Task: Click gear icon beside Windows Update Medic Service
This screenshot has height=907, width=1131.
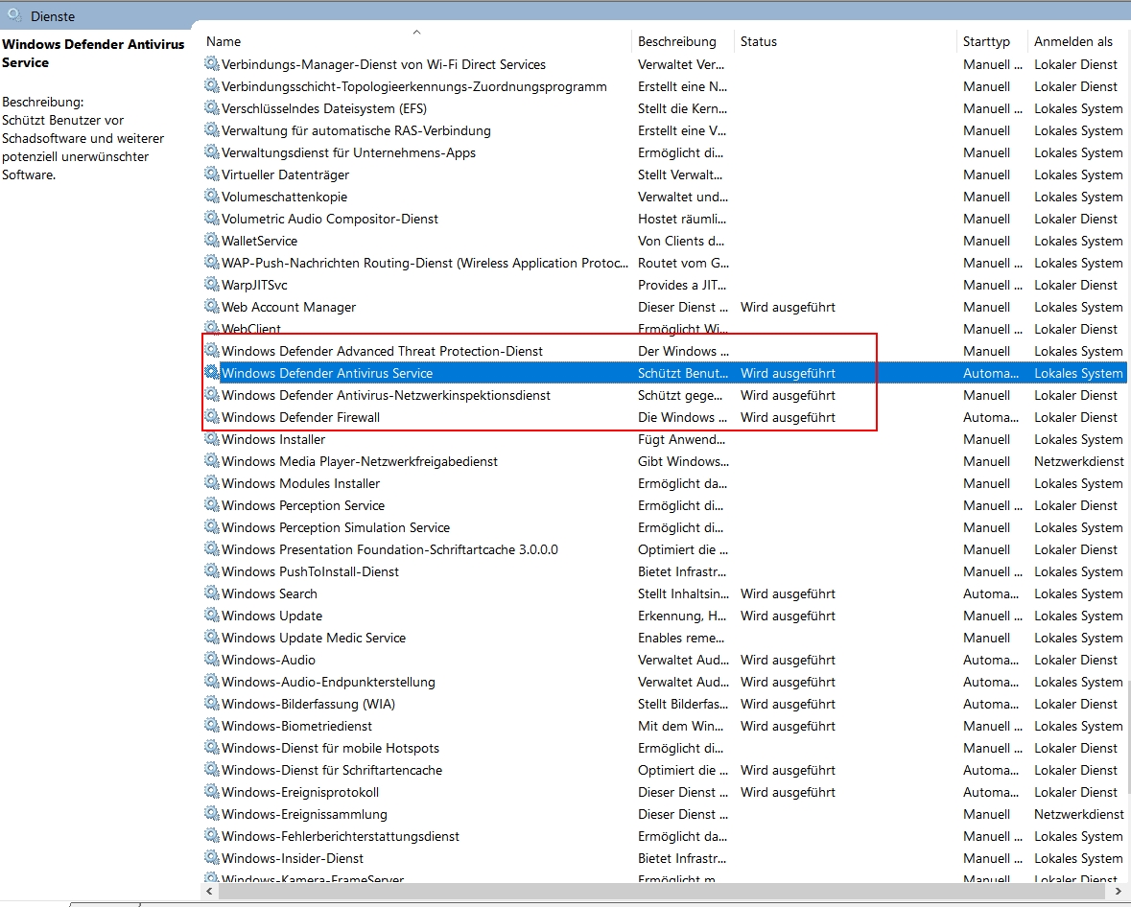Action: click(211, 638)
